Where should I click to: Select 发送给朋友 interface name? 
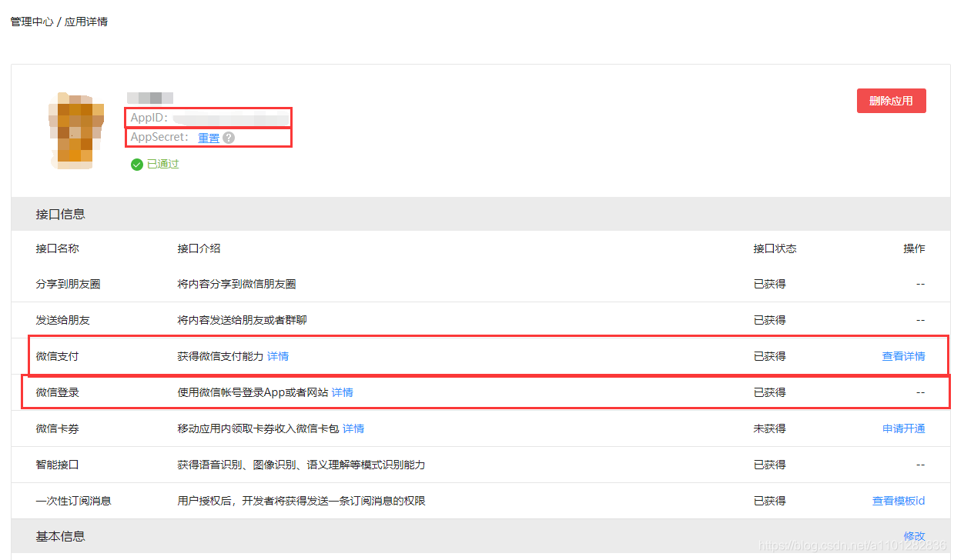[62, 320]
